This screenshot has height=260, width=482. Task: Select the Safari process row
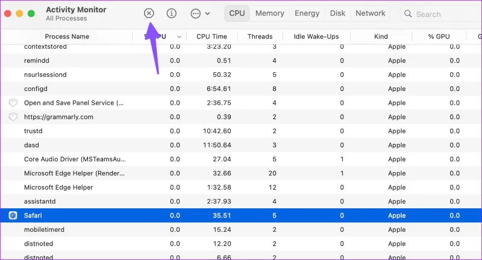241,215
